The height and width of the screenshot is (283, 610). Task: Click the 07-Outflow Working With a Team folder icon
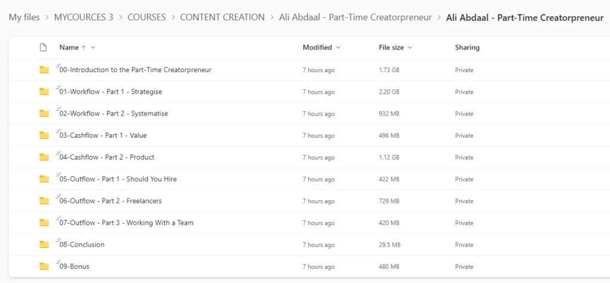tap(44, 223)
